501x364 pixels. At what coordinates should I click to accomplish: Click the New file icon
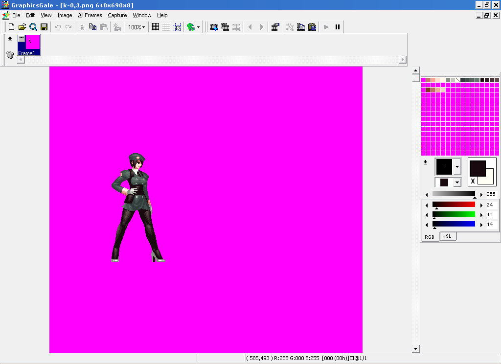click(11, 27)
